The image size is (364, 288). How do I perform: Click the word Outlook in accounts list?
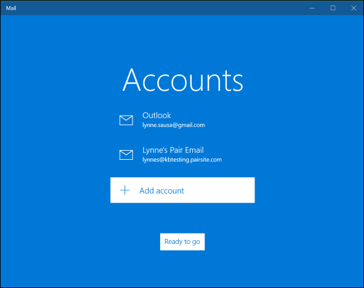(x=157, y=115)
